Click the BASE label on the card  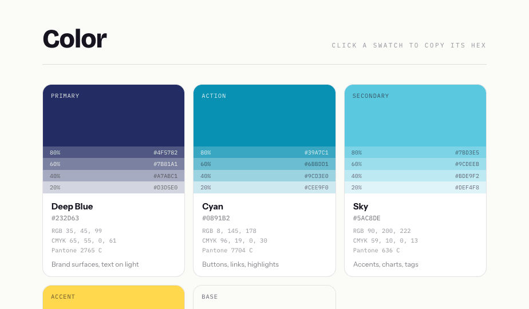pyautogui.click(x=210, y=296)
